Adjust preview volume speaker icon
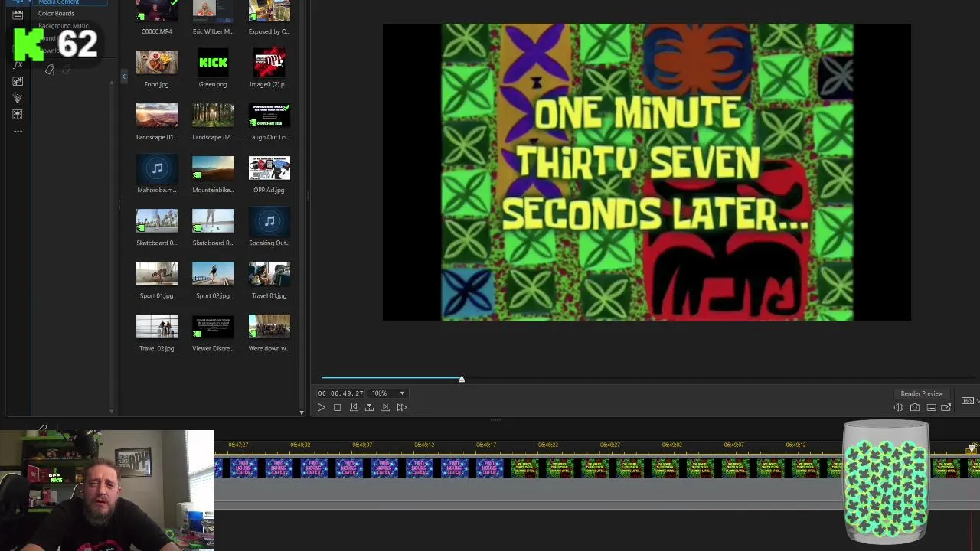This screenshot has height=551, width=980. pyautogui.click(x=898, y=407)
